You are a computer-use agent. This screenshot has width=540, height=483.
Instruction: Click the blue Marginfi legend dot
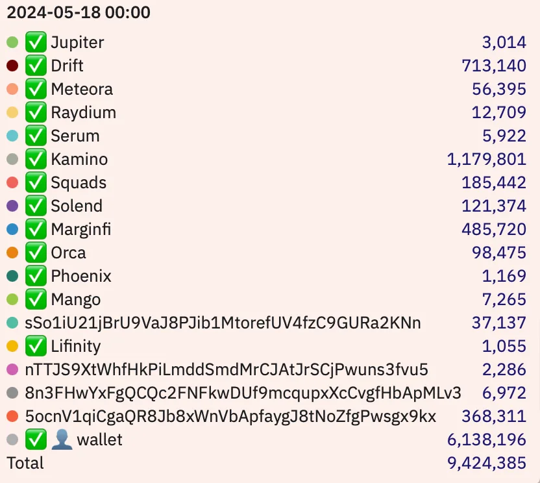(12, 229)
